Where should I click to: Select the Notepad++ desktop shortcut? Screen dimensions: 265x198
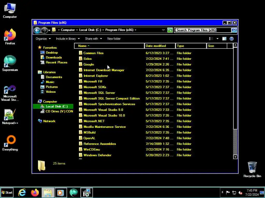click(10, 117)
